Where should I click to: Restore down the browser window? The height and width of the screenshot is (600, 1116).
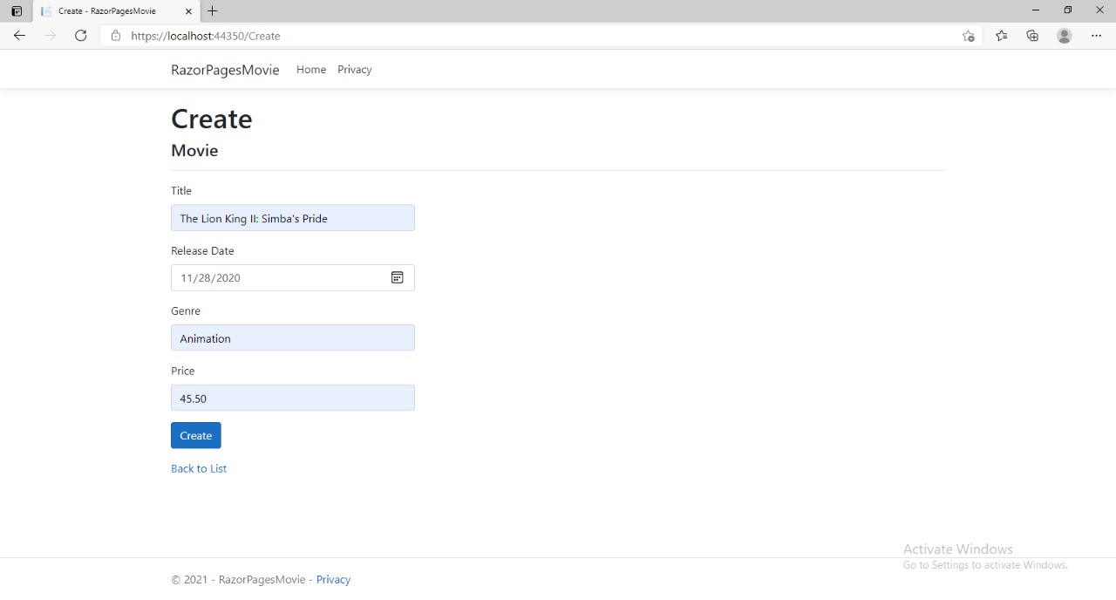coord(1067,10)
